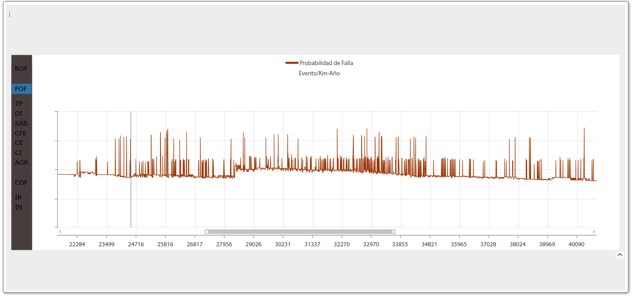Viewport: 632px width, 301px height.
Task: Click the horizontal scrollbar thumb
Action: tap(300, 231)
